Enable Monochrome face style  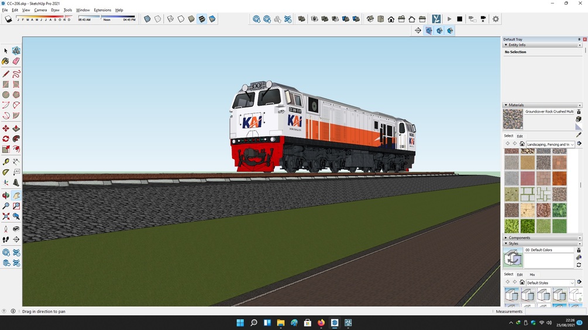tap(212, 19)
